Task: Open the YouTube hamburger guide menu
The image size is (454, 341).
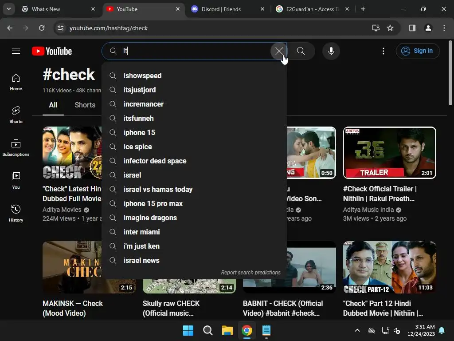Action: tap(16, 51)
